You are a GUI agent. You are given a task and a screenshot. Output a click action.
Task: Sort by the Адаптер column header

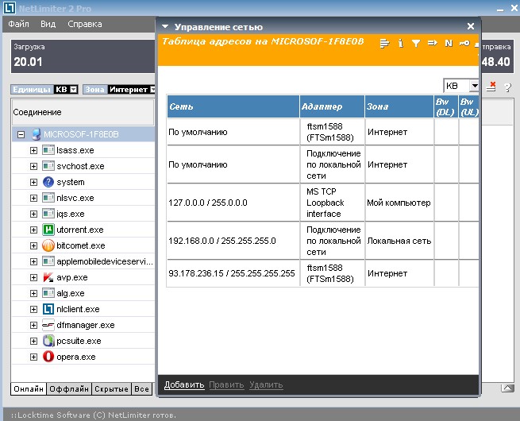point(332,106)
